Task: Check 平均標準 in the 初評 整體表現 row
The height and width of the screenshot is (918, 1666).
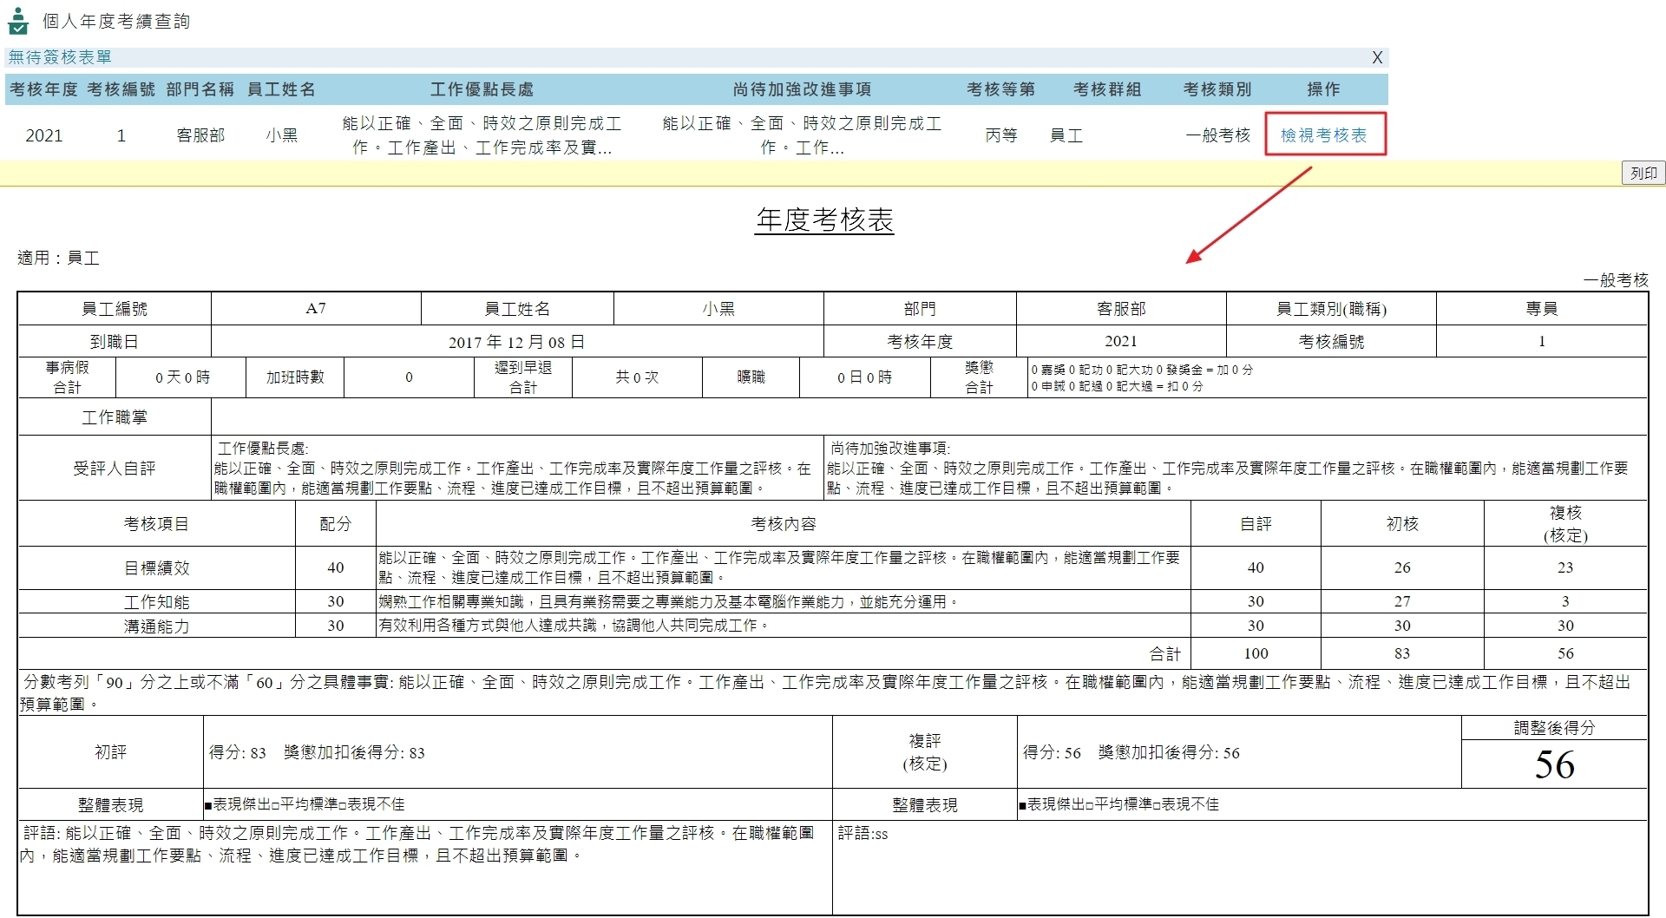Action: (276, 805)
